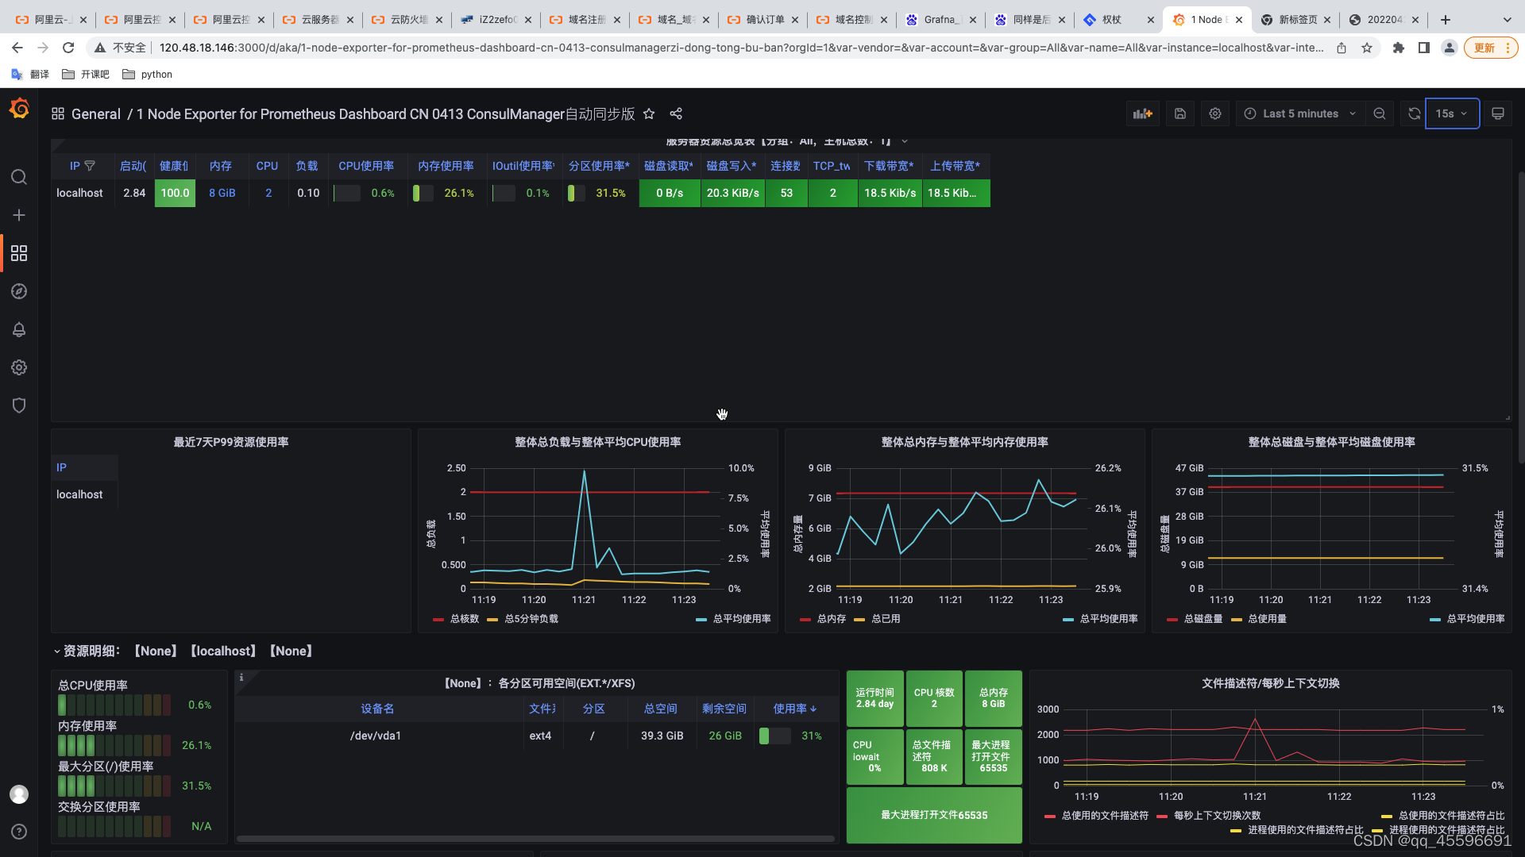1525x857 pixels.
Task: Open the python bookmarks folder
Action: tap(148, 75)
